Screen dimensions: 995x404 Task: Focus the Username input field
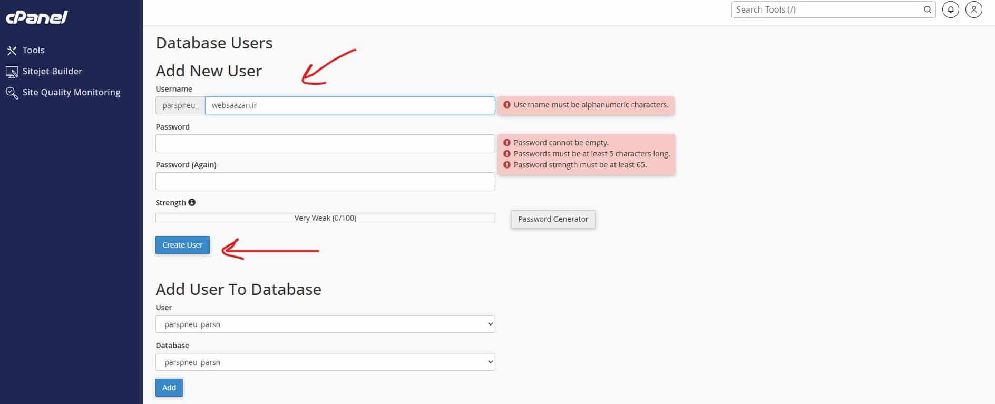coord(350,105)
